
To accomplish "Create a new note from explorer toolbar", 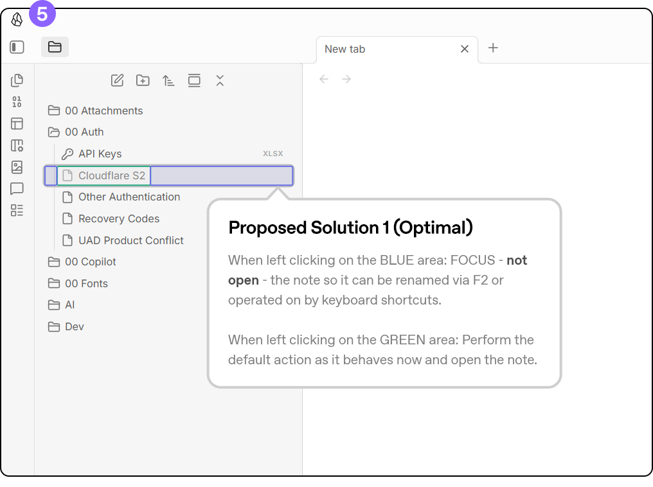I will [x=117, y=80].
